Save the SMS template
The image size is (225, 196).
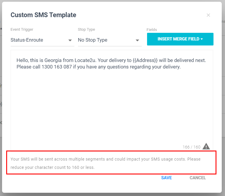coord(167,178)
